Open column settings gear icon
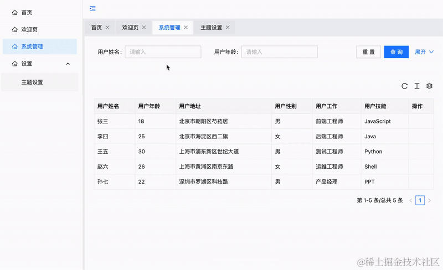This screenshot has width=443, height=270. click(x=430, y=86)
